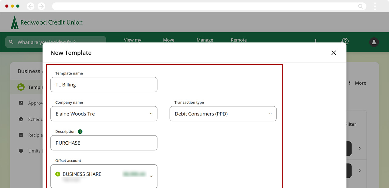The width and height of the screenshot is (389, 188).
Task: Select the Scheduled clock icon in sidebar
Action: 21,119
